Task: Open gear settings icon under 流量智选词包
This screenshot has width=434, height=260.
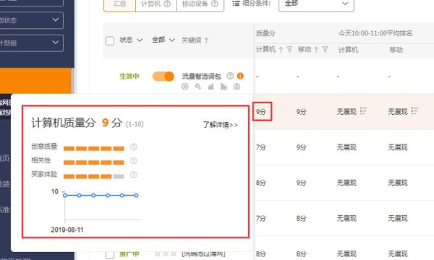Action: [185, 87]
